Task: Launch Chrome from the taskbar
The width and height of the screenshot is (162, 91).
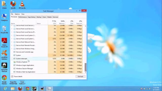Action: (28, 89)
